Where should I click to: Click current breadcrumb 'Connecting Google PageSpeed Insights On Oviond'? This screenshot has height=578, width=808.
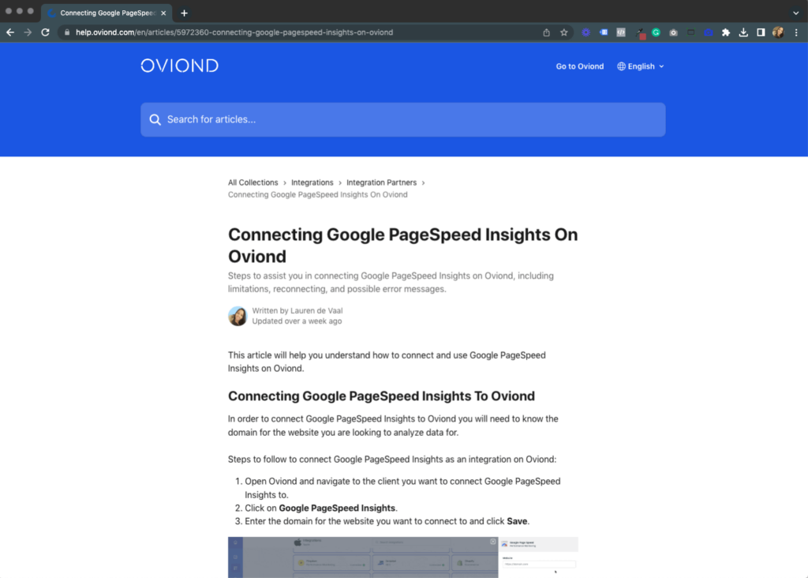click(318, 194)
